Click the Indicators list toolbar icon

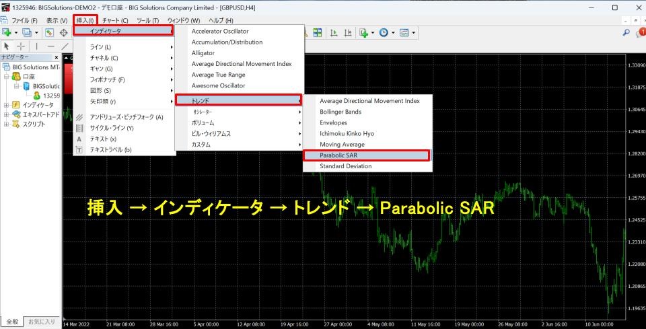pyautogui.click(x=363, y=32)
